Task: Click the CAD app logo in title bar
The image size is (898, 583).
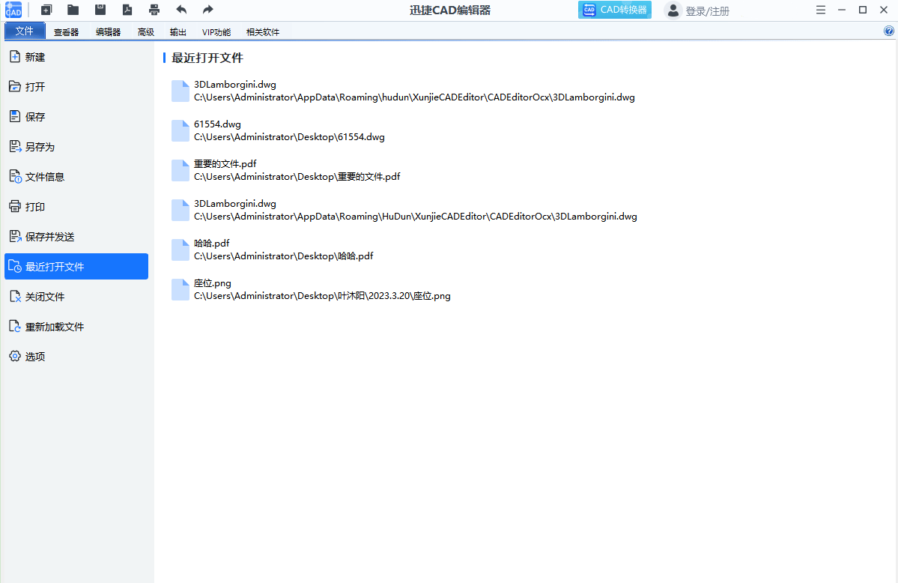Action: click(x=13, y=10)
